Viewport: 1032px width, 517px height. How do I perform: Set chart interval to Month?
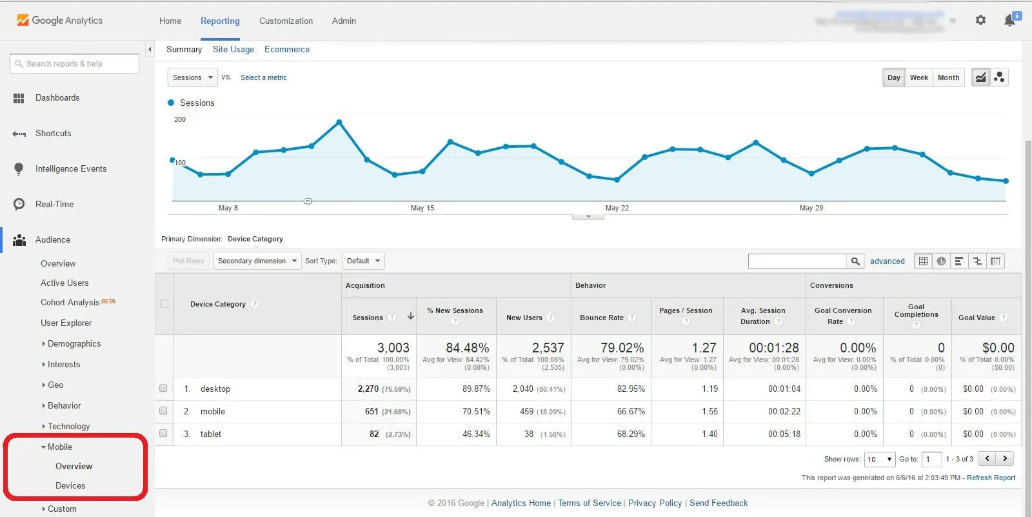click(948, 77)
